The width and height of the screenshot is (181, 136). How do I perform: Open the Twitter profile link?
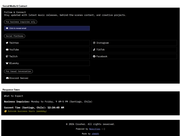(47, 43)
